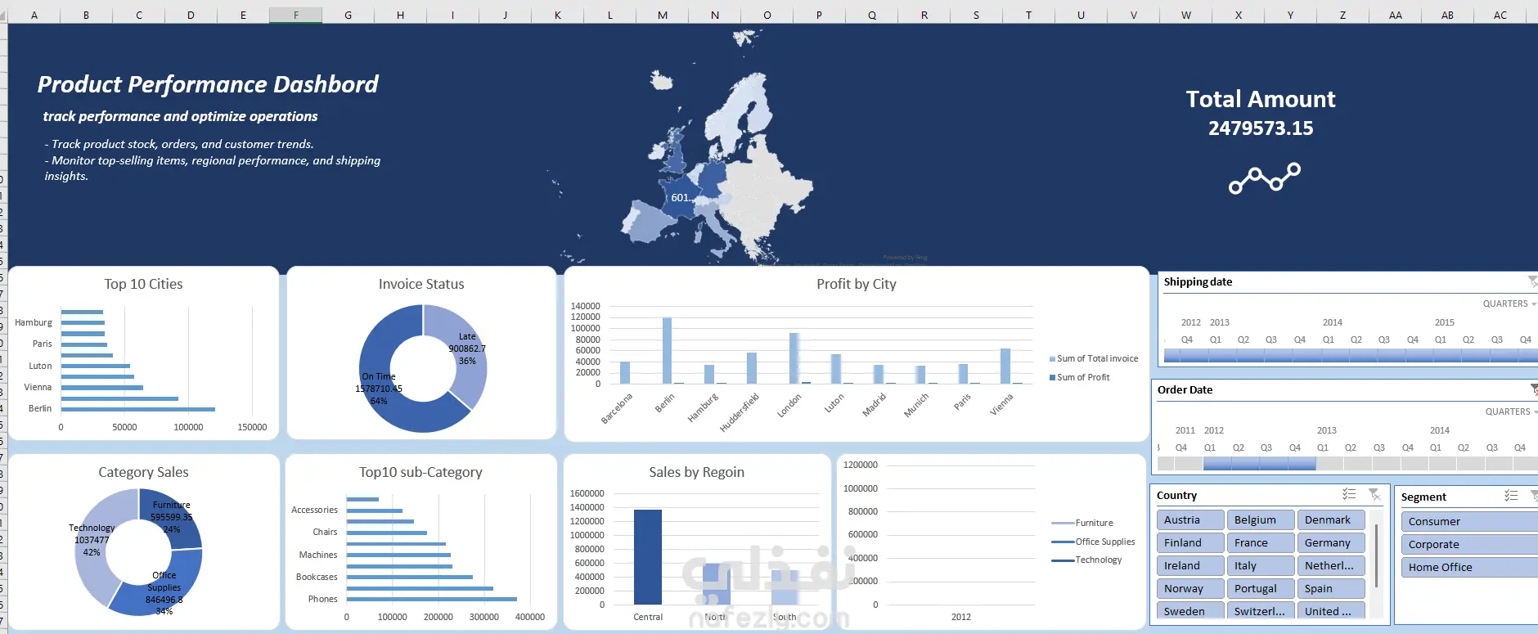Clear the Country slicer filter
Image resolution: width=1538 pixels, height=634 pixels.
(x=1374, y=494)
